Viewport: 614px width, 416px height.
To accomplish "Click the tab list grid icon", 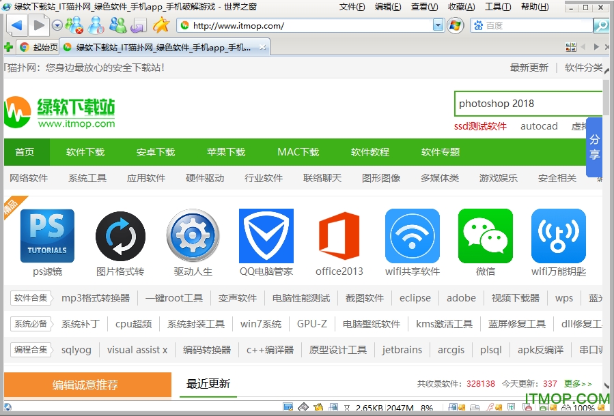I will coord(571,47).
